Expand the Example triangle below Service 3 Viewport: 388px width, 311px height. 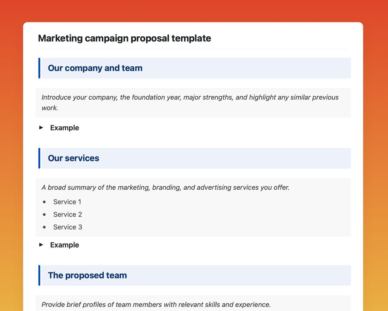coord(41,245)
